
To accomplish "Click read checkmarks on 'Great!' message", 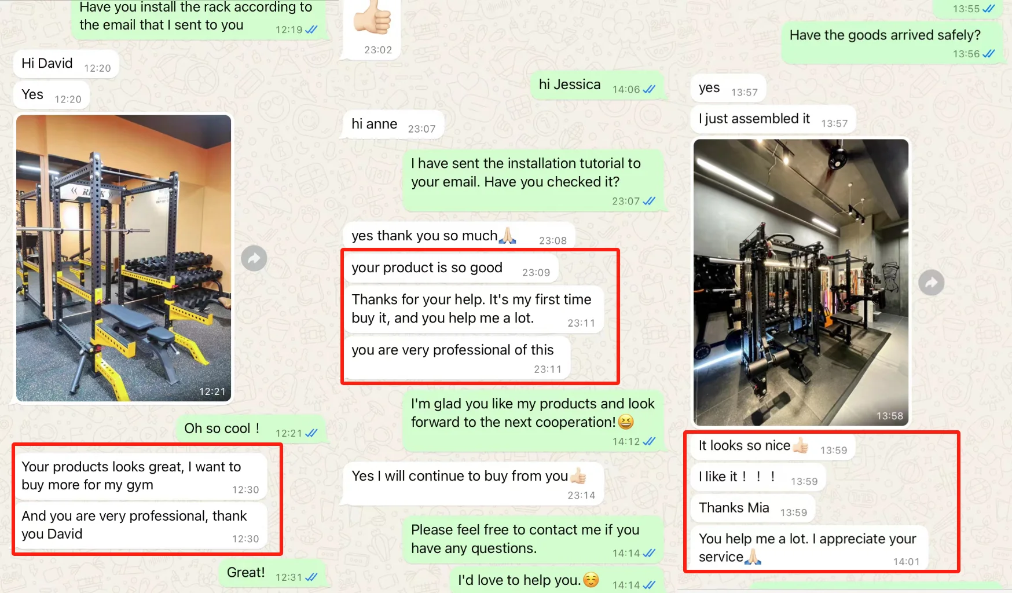I will (x=311, y=577).
